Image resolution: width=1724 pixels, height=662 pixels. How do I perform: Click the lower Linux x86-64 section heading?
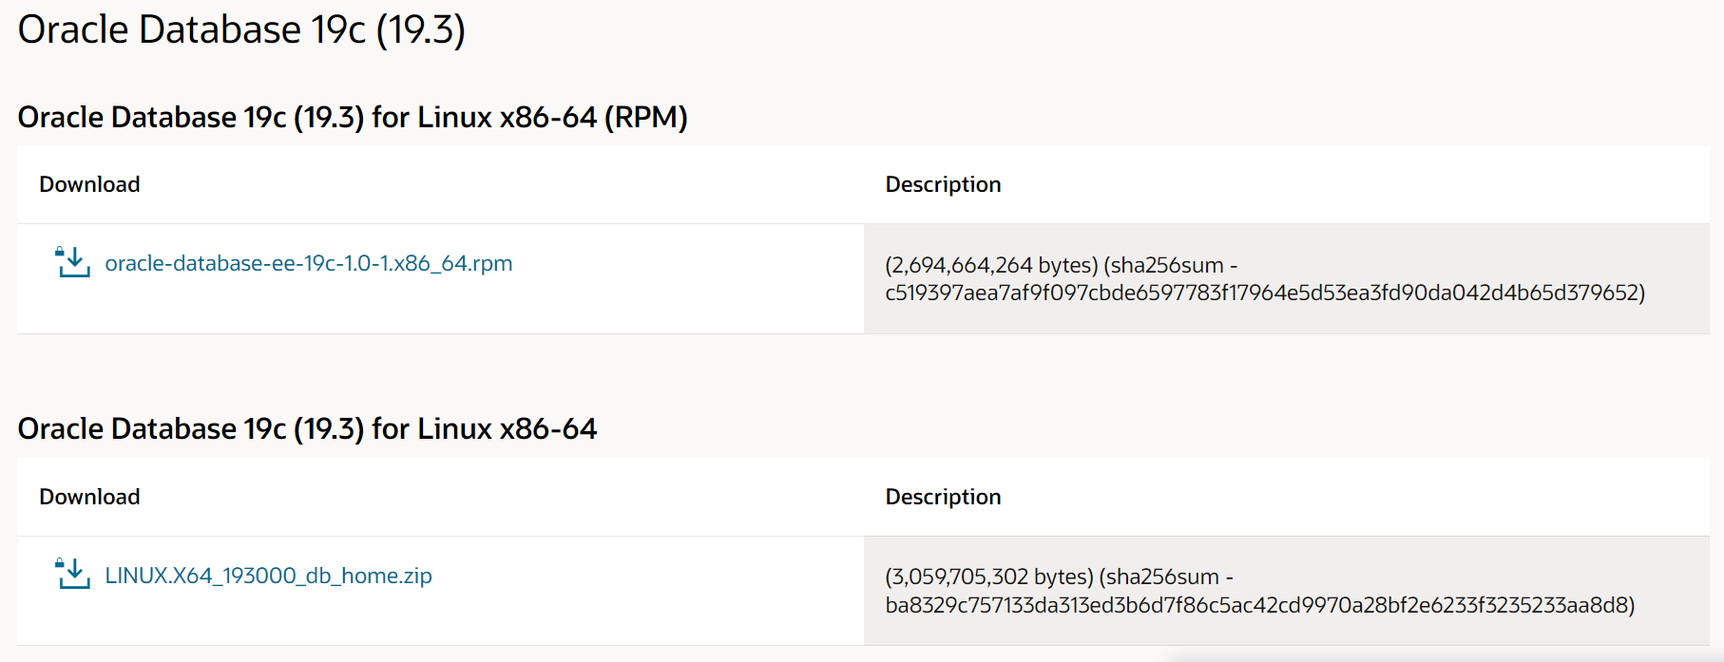[307, 428]
